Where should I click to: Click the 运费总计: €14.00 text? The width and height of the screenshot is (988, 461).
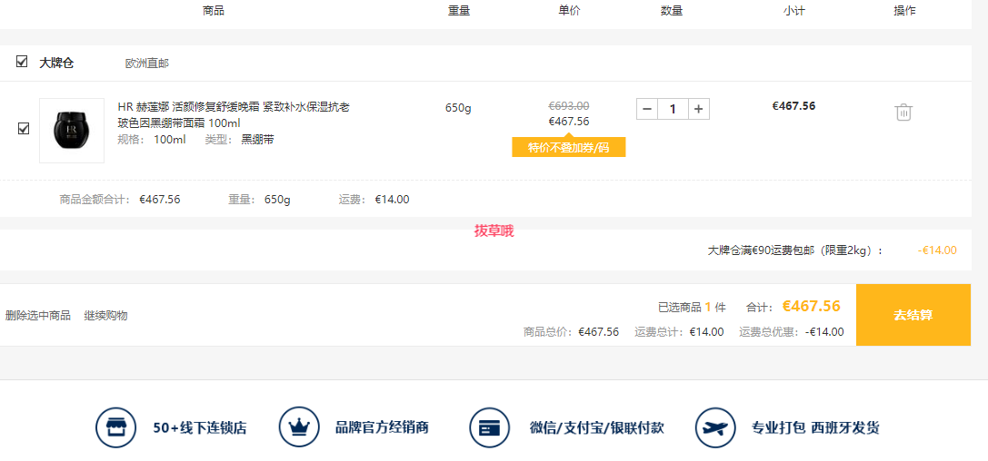coord(679,332)
